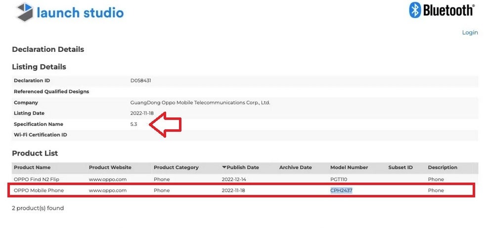Viewport: 488px width, 228px height.
Task: Click the Product Name column header
Action: point(32,167)
